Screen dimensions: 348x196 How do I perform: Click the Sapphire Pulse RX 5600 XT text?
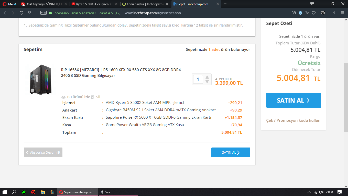coord(158,117)
